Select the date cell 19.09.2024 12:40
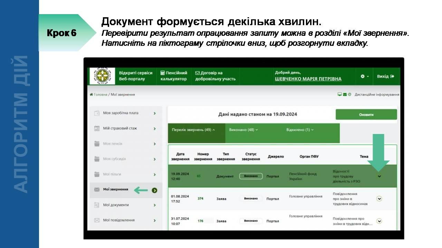The height and width of the screenshot is (248, 442). [x=180, y=176]
